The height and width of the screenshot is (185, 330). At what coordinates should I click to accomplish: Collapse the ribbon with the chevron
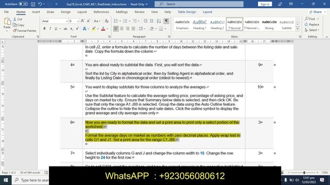(326, 36)
